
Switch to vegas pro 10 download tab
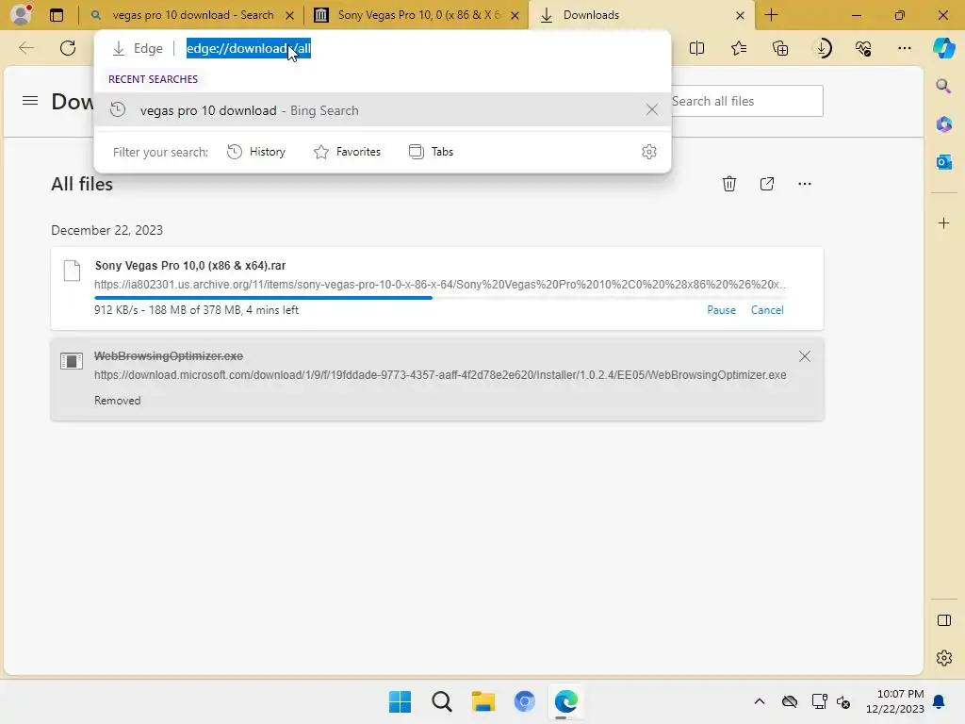point(192,15)
